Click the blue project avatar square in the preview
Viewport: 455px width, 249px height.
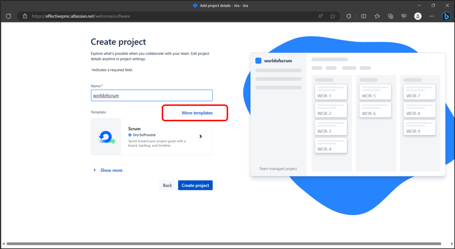click(258, 60)
